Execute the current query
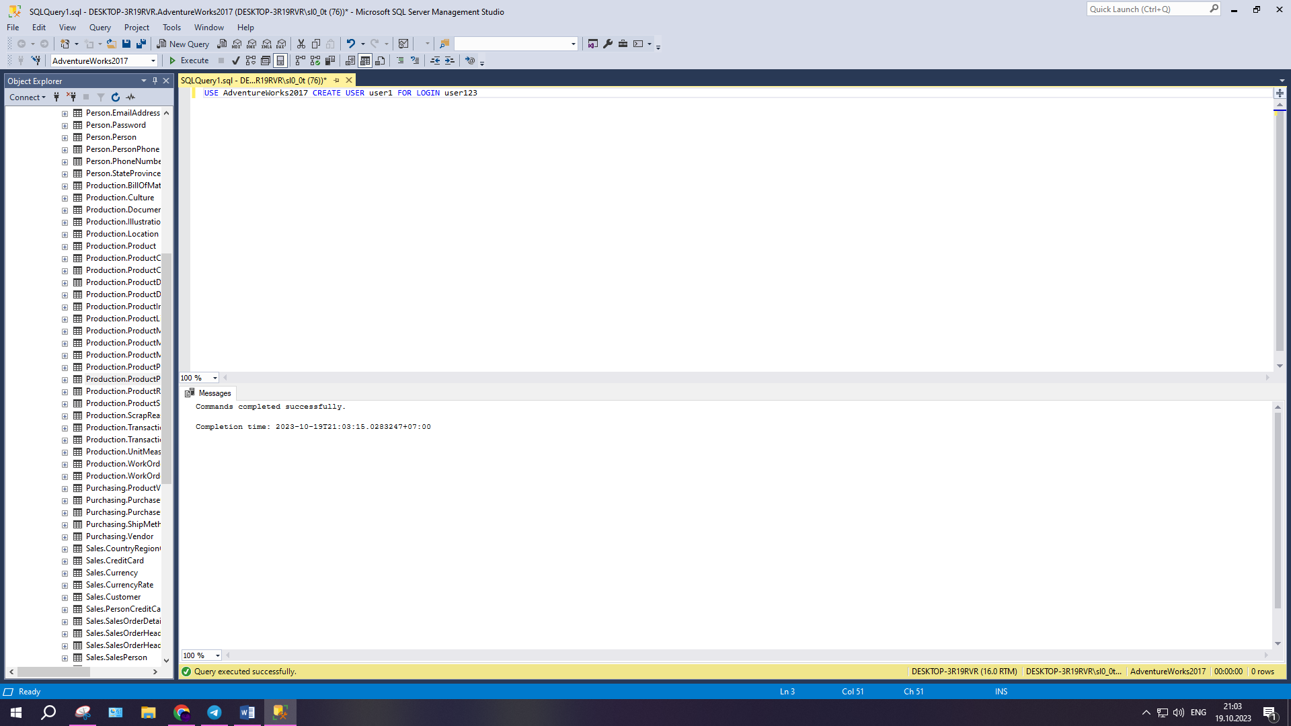The height and width of the screenshot is (726, 1291). 189,61
